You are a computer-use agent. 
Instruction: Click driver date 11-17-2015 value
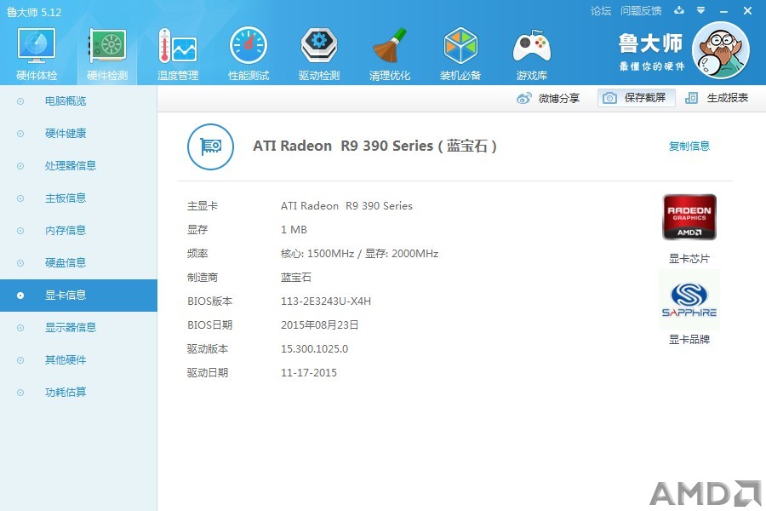[309, 373]
